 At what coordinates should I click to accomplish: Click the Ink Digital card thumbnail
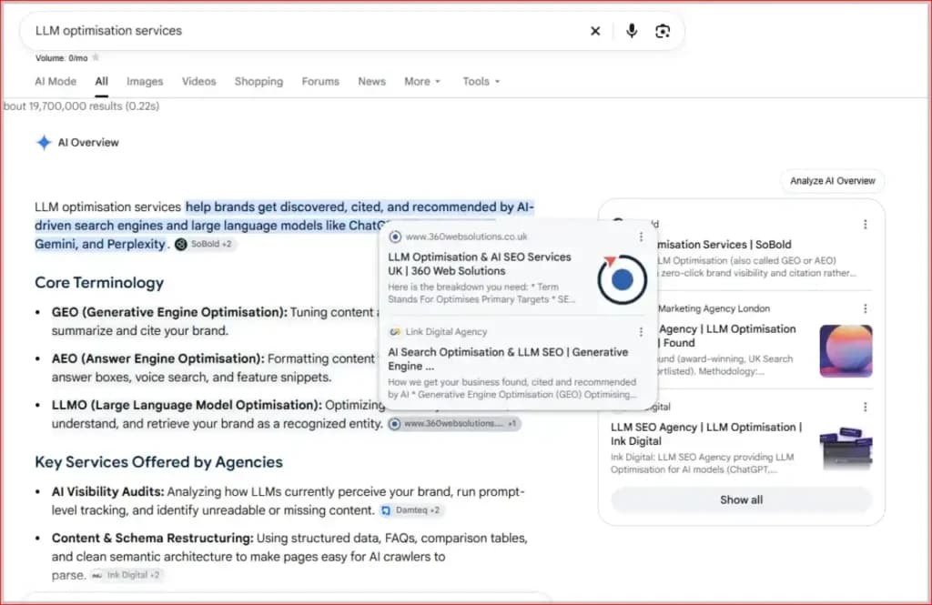(846, 449)
